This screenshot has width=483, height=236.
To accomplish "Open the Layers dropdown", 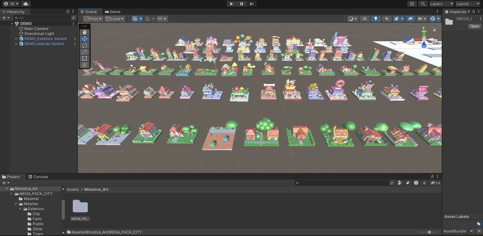I will (x=442, y=4).
